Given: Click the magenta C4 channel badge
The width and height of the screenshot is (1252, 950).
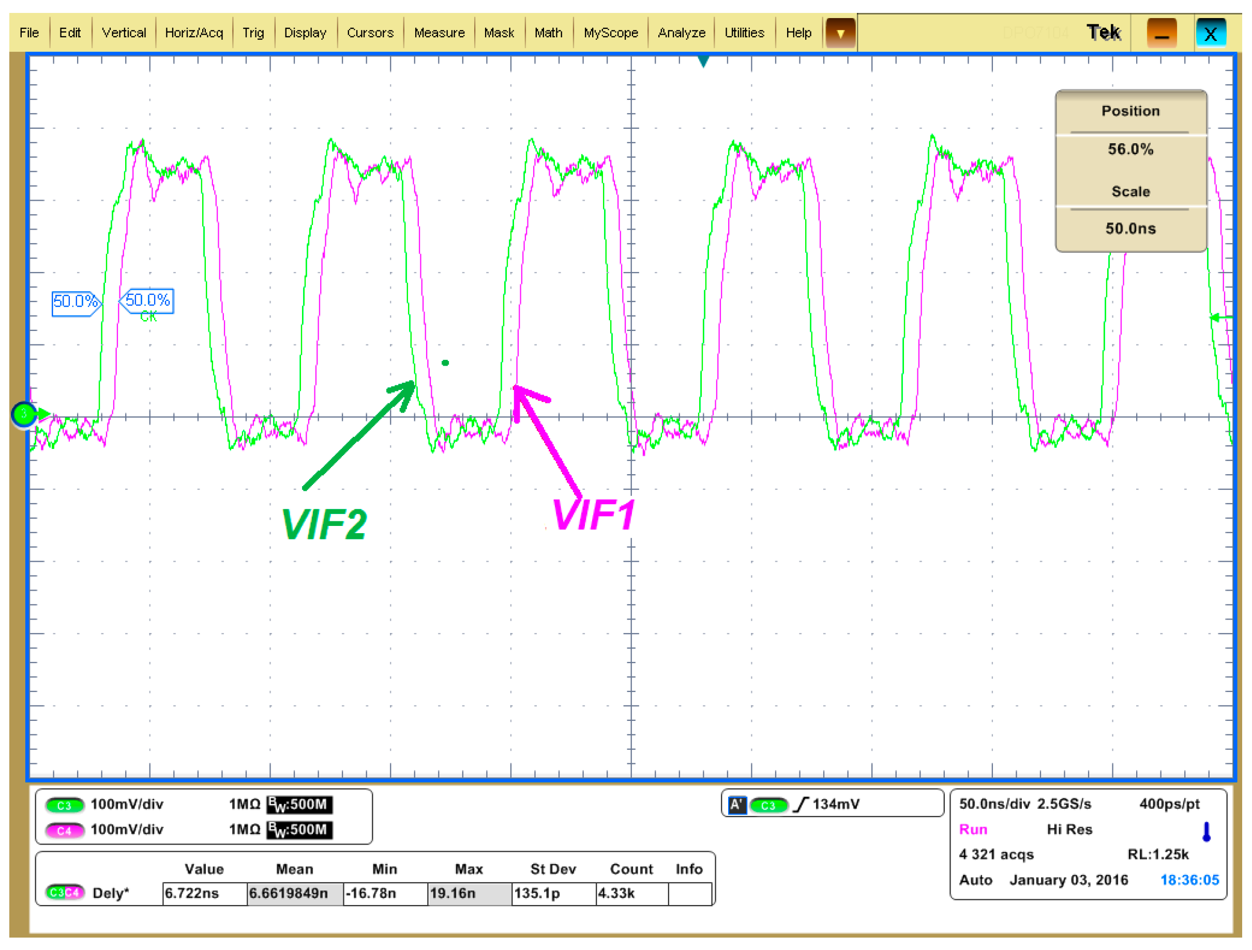Looking at the screenshot, I should pos(64,831).
